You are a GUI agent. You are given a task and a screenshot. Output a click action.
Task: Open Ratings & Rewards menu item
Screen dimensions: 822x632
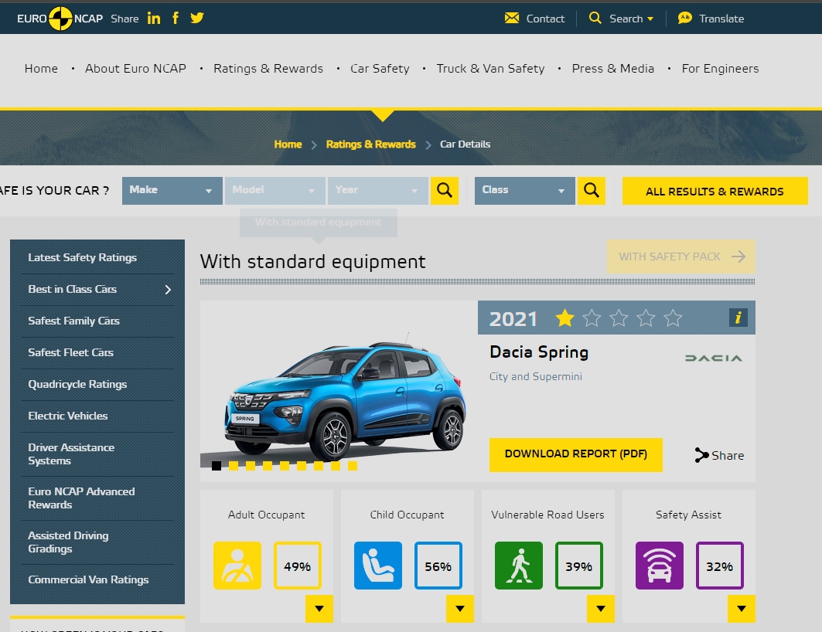point(268,69)
